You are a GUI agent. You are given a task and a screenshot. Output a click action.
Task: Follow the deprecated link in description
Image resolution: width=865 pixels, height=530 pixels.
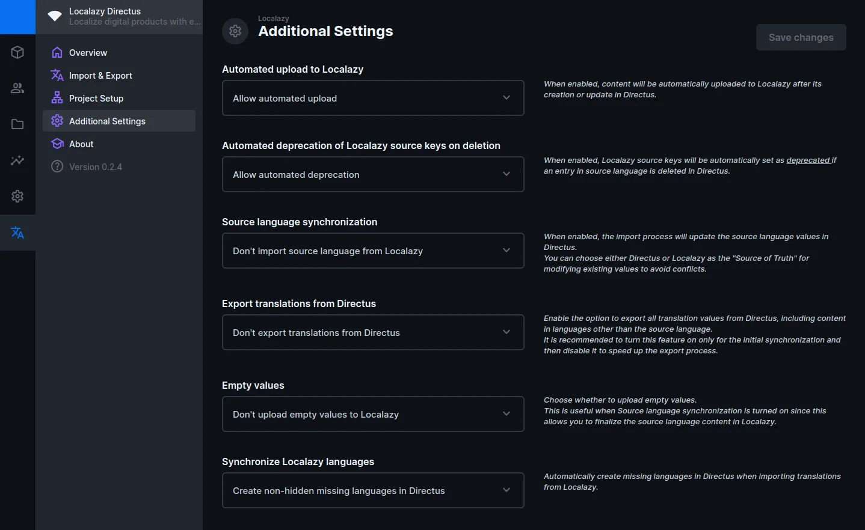click(x=808, y=160)
